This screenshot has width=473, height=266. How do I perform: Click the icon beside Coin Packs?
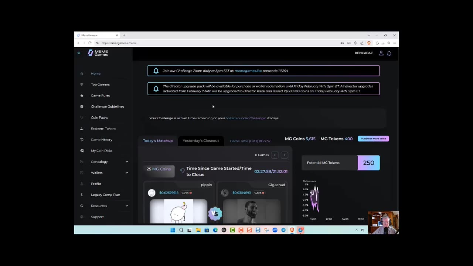point(82,117)
